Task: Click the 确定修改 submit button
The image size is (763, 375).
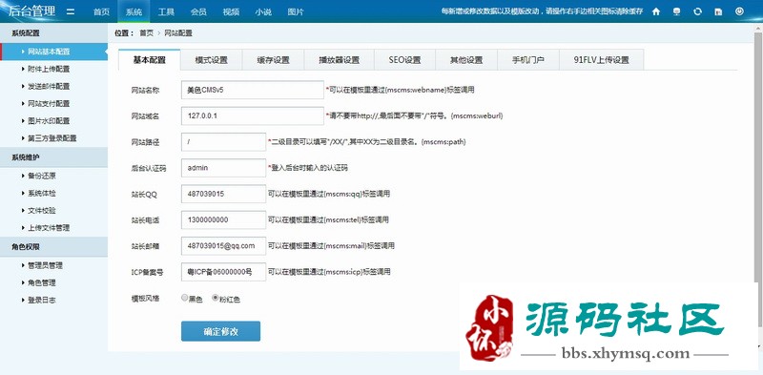Action: tap(220, 331)
